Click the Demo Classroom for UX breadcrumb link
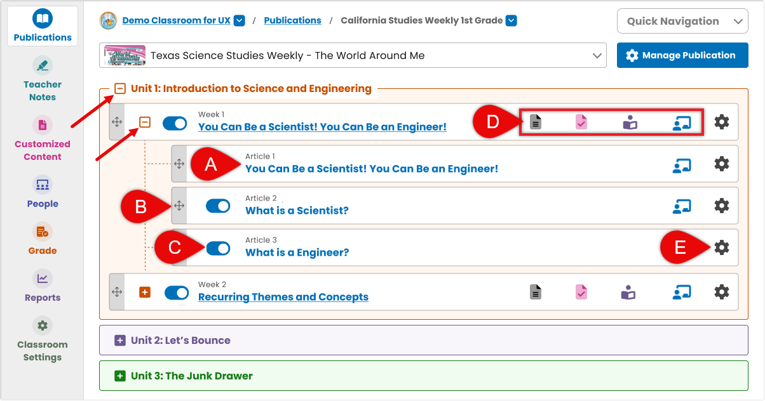The height and width of the screenshot is (401, 765). 176,20
